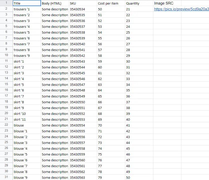Screen dimensions: 209x180
Task: Select Some description cell in trousers '3 row
Action: 55,21
